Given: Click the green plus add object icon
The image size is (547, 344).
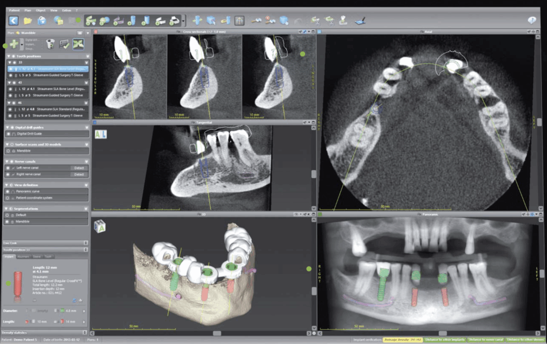Looking at the screenshot, I should tap(14, 44).
